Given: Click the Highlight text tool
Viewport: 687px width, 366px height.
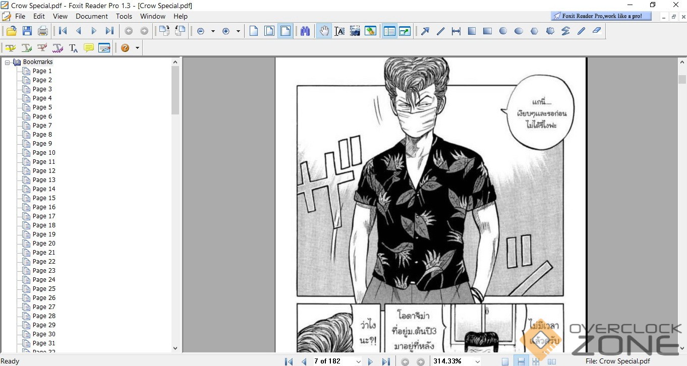Looking at the screenshot, I should (11, 48).
